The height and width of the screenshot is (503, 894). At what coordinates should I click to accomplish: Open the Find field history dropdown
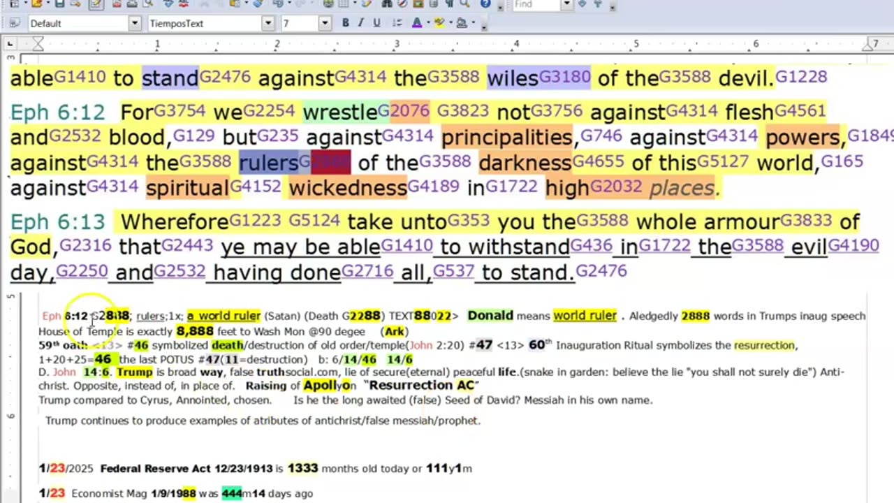566,3
